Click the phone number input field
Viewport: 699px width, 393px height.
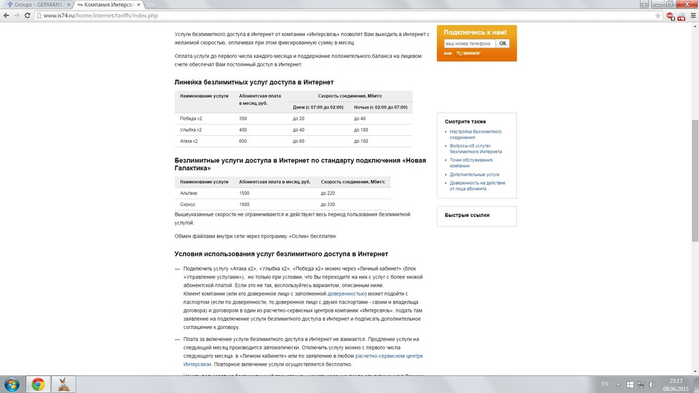click(470, 43)
